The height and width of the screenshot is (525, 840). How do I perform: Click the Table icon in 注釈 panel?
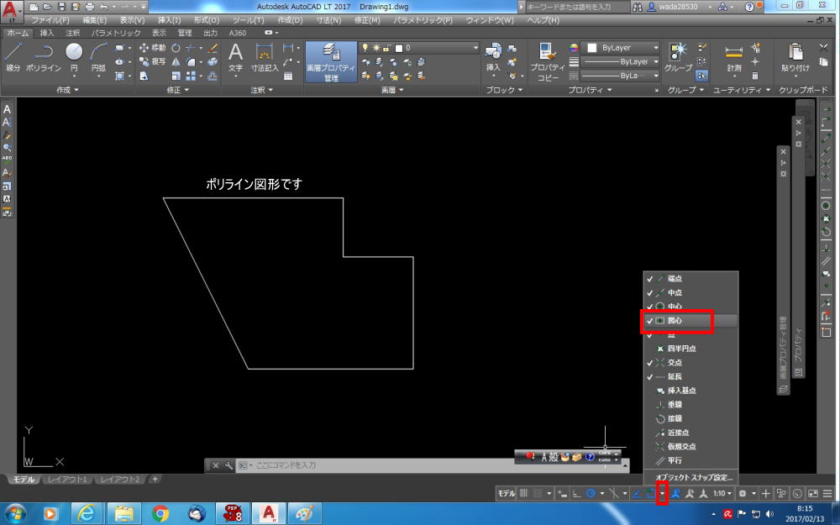[x=288, y=76]
